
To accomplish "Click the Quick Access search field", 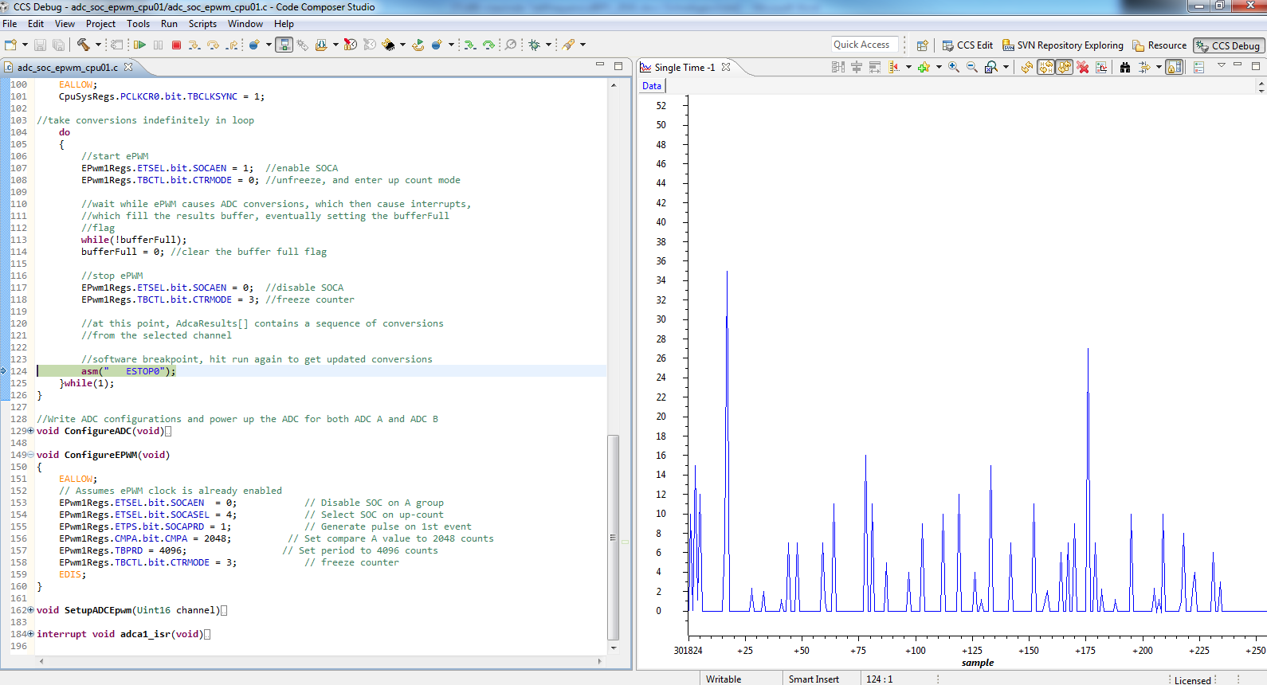I will (x=864, y=45).
